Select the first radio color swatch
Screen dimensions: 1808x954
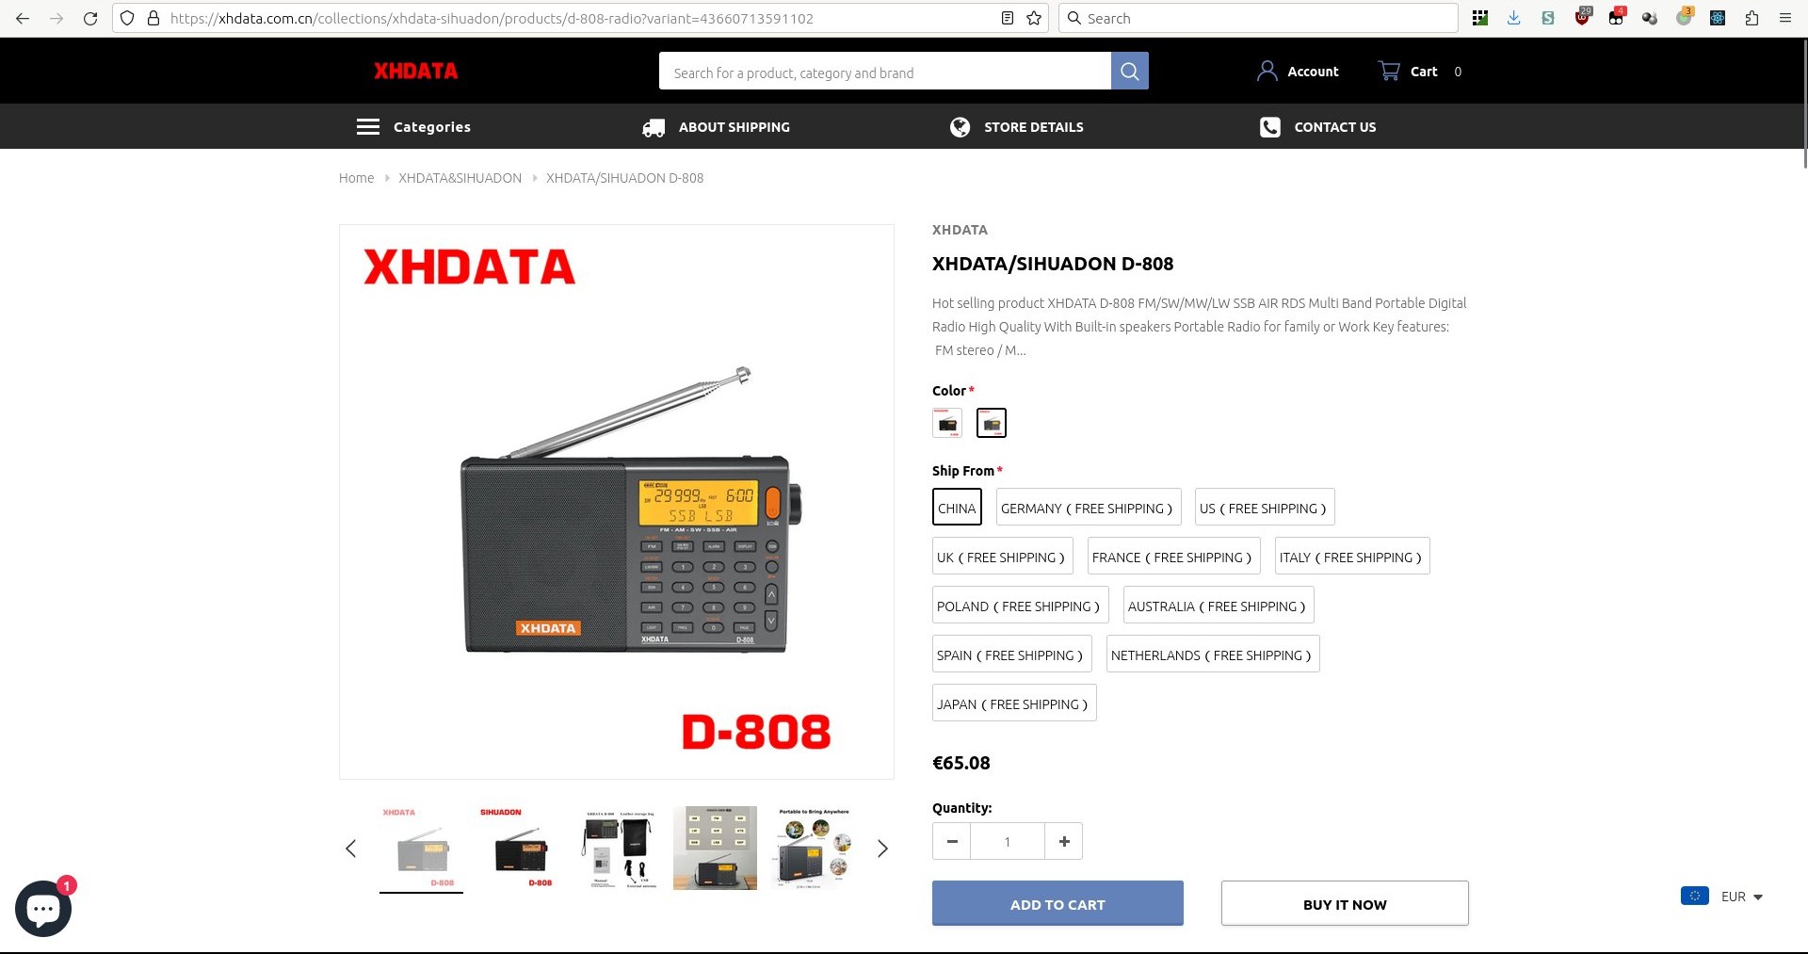click(x=947, y=423)
